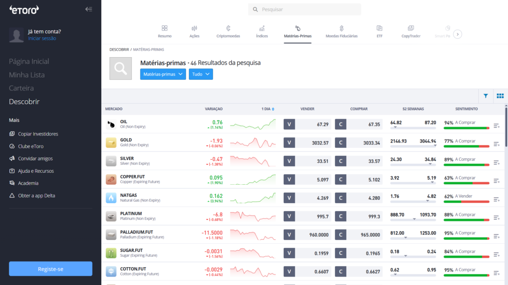
Task: Click PLATINUM commodity icon
Action: coord(111,216)
